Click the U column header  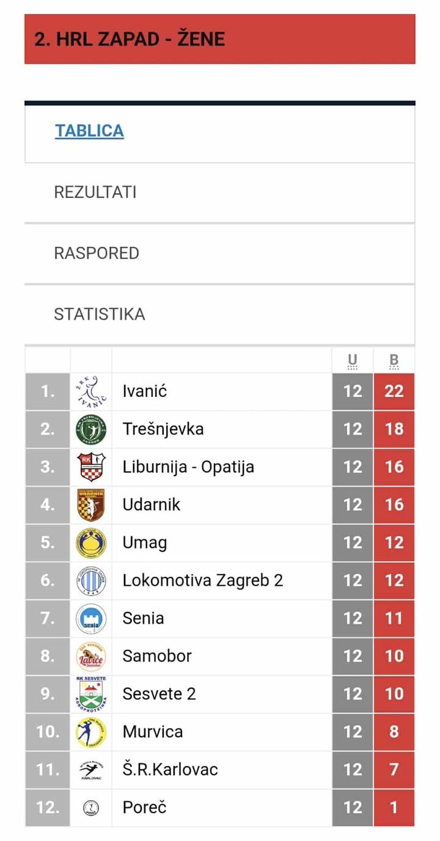[x=353, y=360]
